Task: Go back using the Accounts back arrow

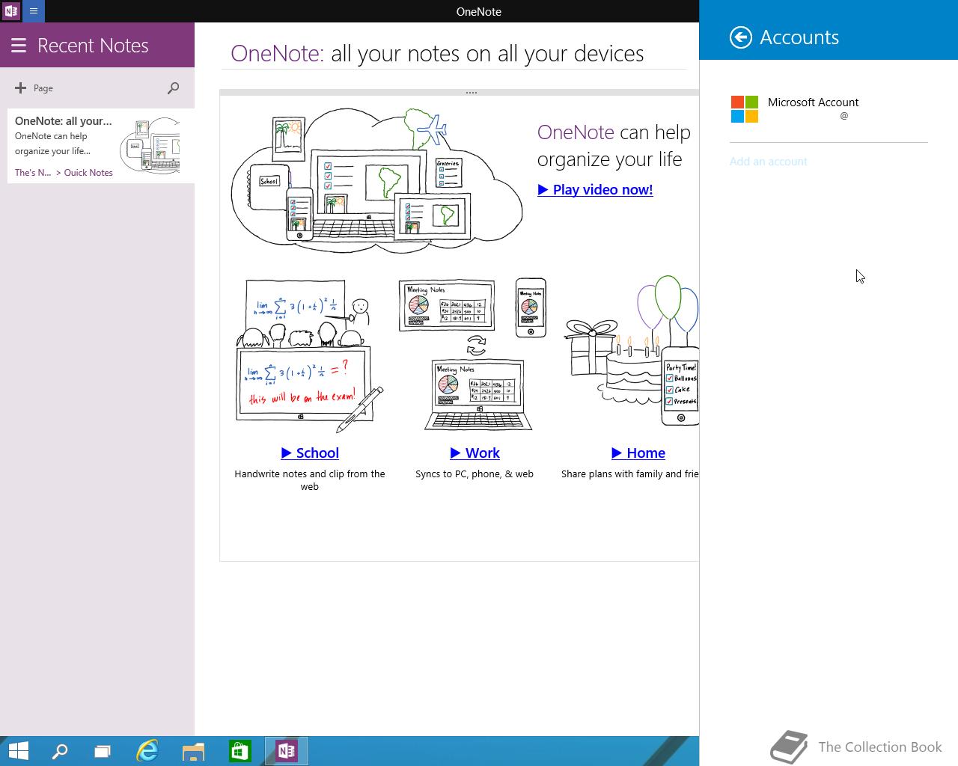Action: [x=741, y=37]
